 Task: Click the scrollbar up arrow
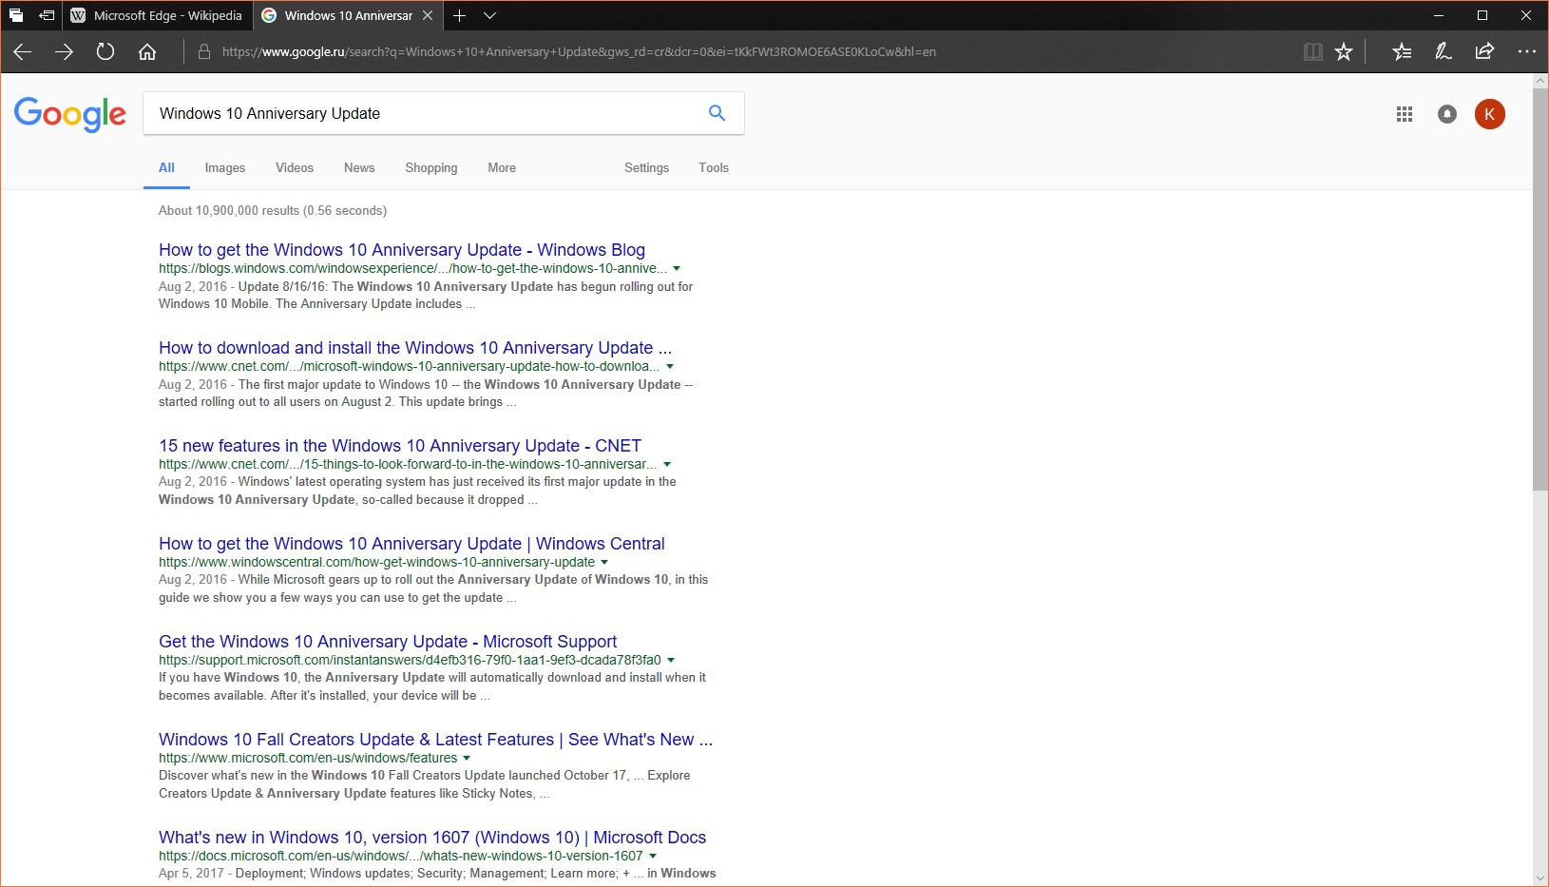(x=1540, y=82)
